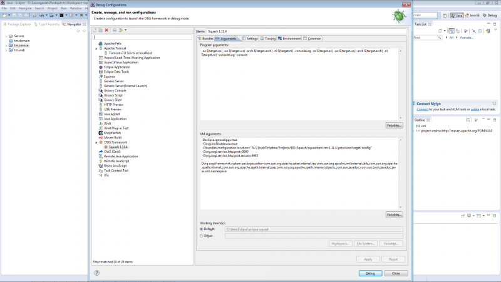Switch to the Environment tab
This screenshot has height=282, width=501.
click(289, 38)
